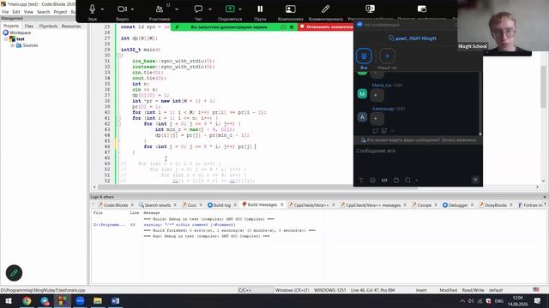Image resolution: width=549 pixels, height=308 pixels.
Task: Toggle the Zoom chat panel icon
Action: point(198,9)
